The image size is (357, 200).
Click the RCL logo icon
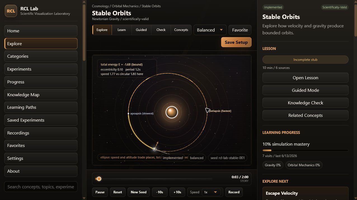click(x=11, y=11)
